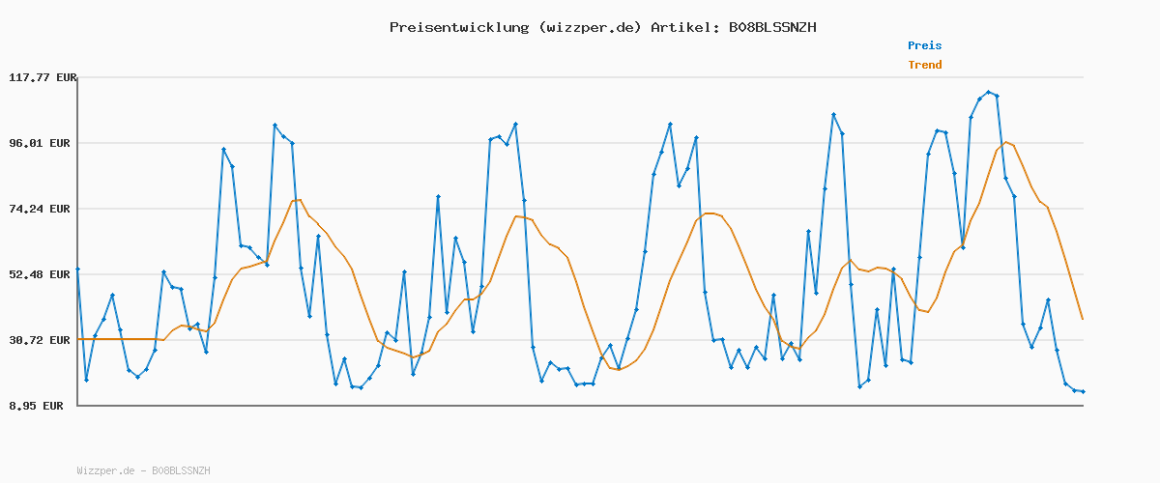Screen dimensions: 1160x483
Task: Select the blue Preis legend label
Action: [924, 45]
